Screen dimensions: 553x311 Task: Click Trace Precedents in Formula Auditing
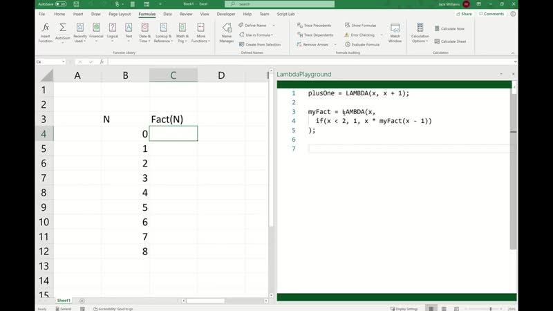[x=315, y=25]
